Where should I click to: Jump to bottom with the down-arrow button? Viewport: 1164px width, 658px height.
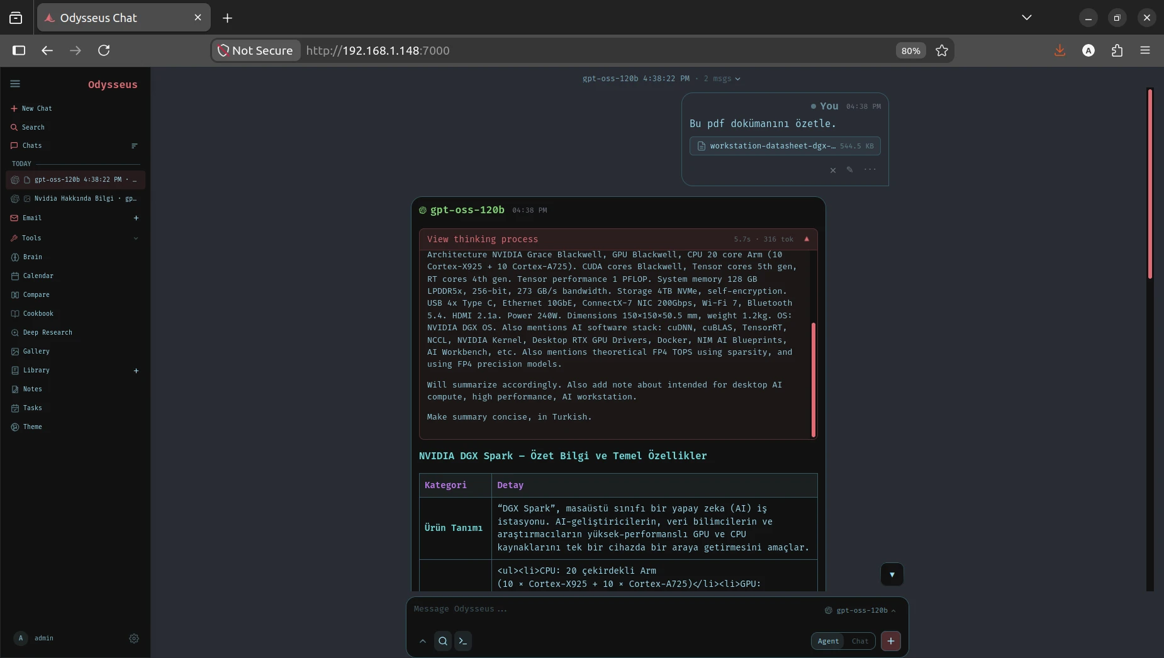(892, 574)
